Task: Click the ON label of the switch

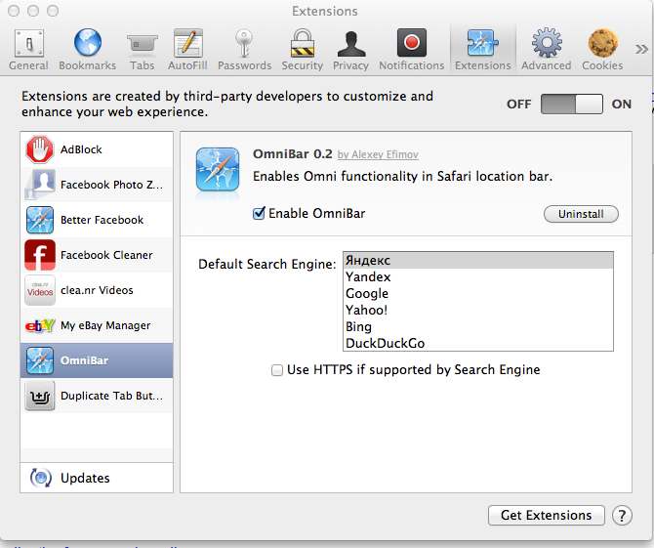Action: 622,104
